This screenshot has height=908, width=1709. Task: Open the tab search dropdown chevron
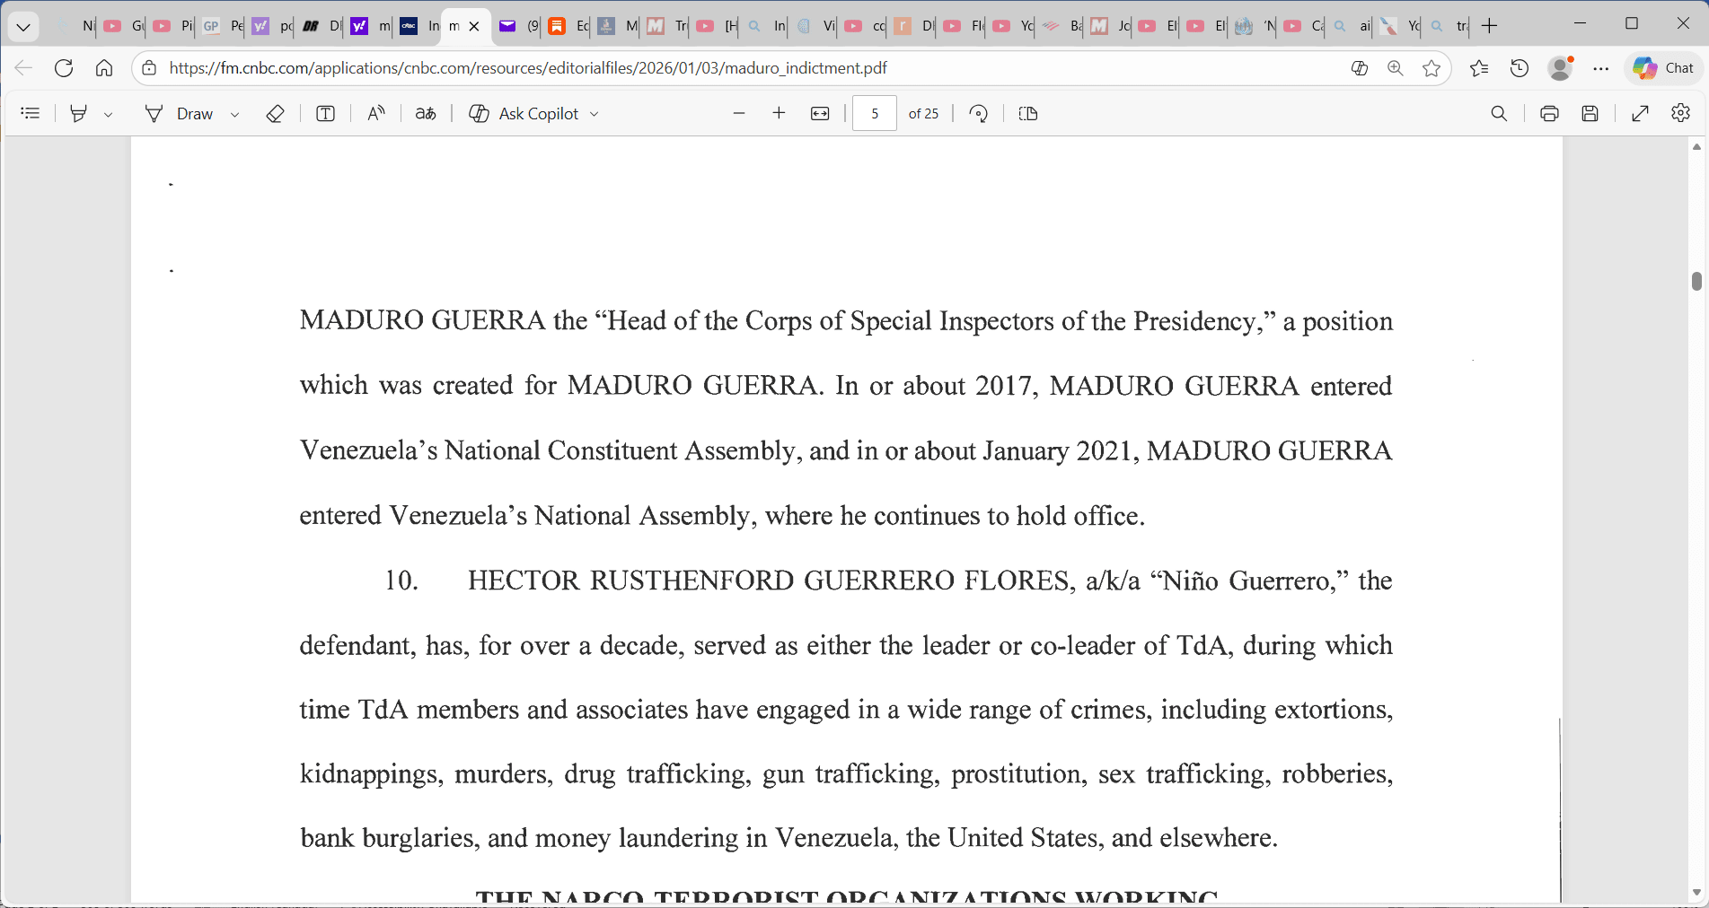pos(23,26)
